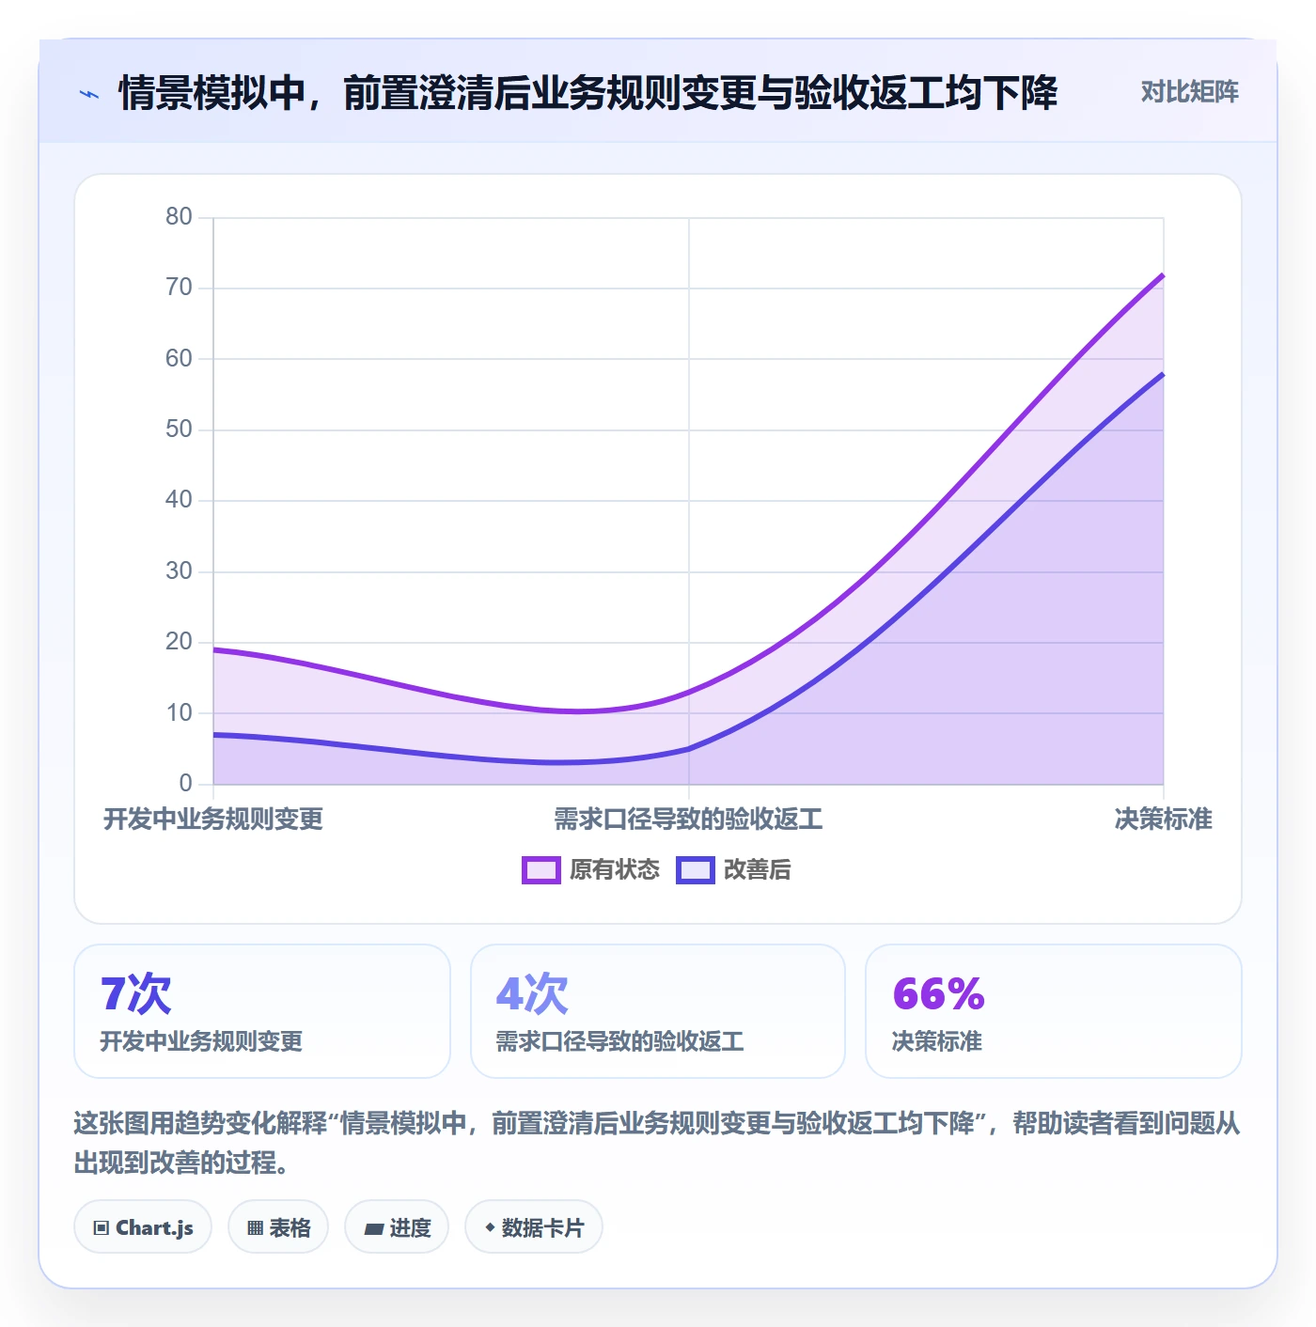
Task: Click the 进度 chip bar icon
Action: [x=374, y=1228]
